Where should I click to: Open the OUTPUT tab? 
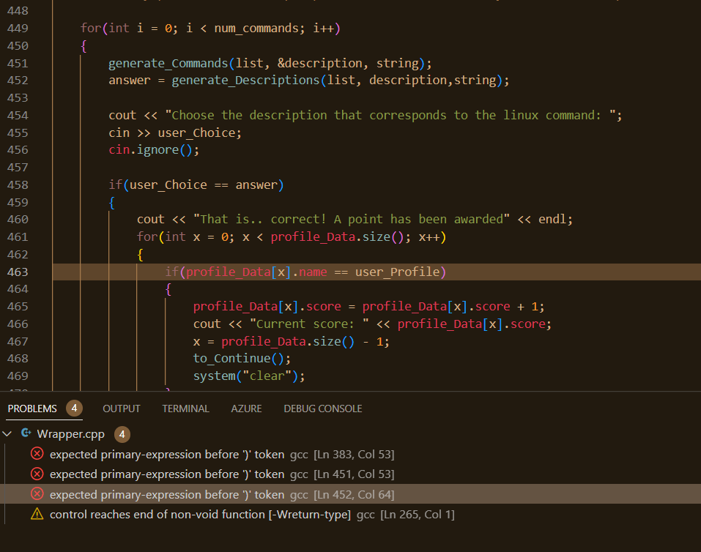tap(121, 409)
